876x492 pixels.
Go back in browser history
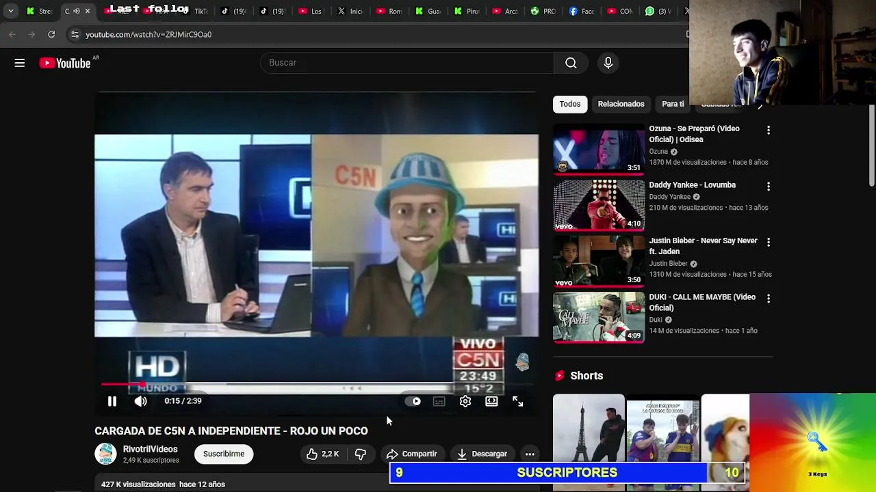click(12, 34)
